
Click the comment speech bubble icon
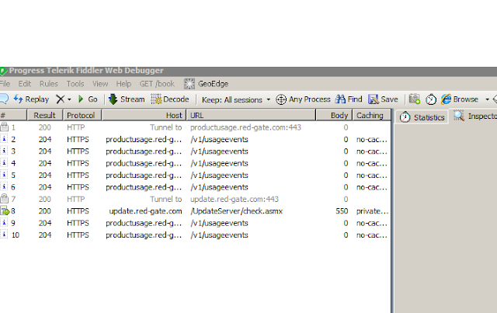coord(4,99)
